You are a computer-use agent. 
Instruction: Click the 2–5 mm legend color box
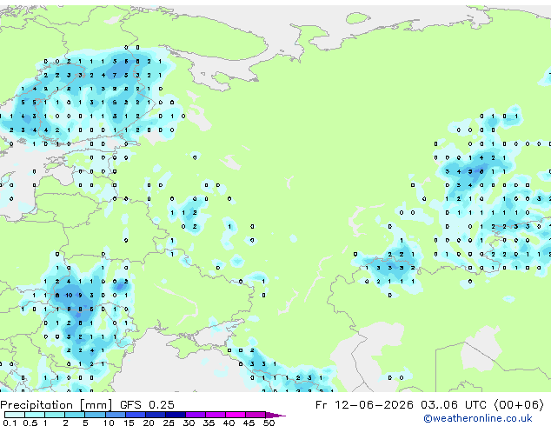(x=75, y=415)
